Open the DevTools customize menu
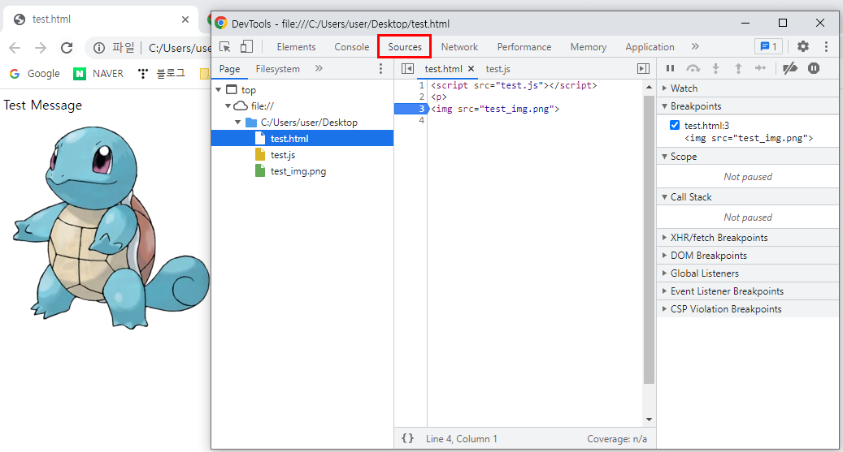The height and width of the screenshot is (452, 843). (x=826, y=47)
